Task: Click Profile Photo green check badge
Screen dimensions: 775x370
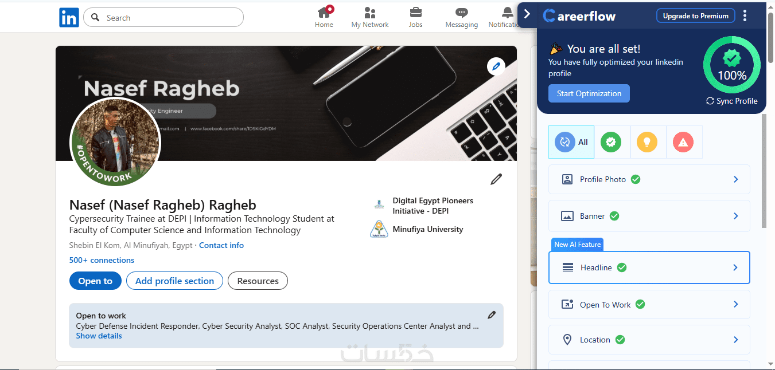Action: (x=636, y=179)
